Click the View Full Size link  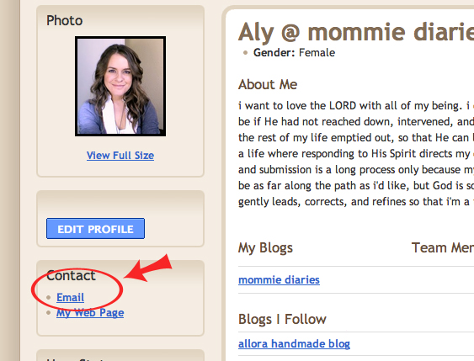120,156
